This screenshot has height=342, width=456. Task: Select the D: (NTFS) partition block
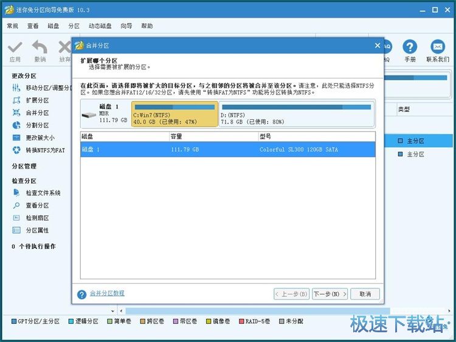[x=296, y=114]
